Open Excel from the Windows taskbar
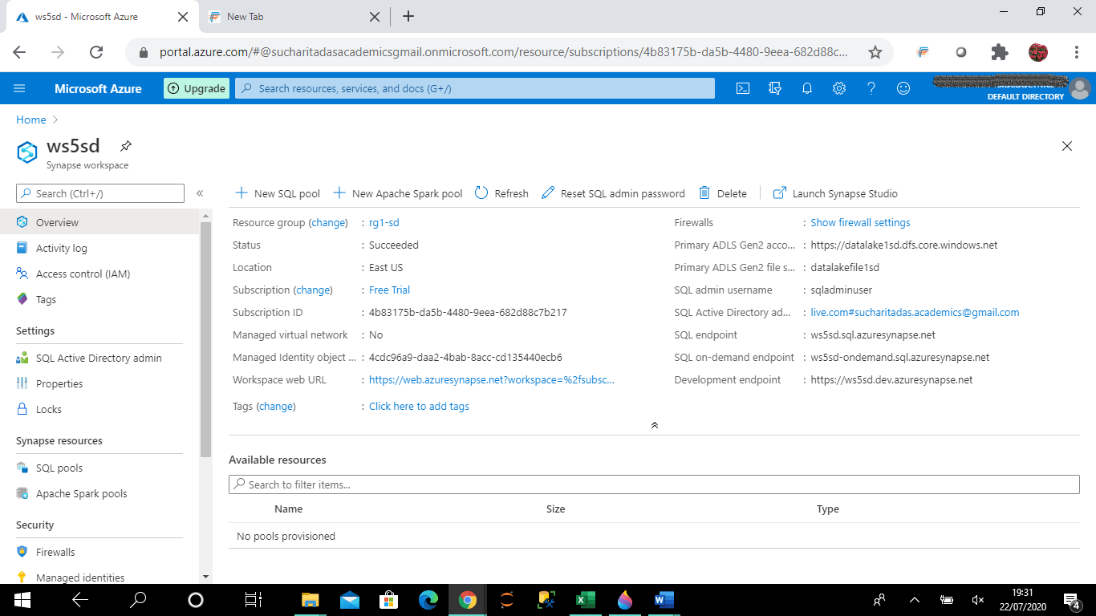 point(585,599)
